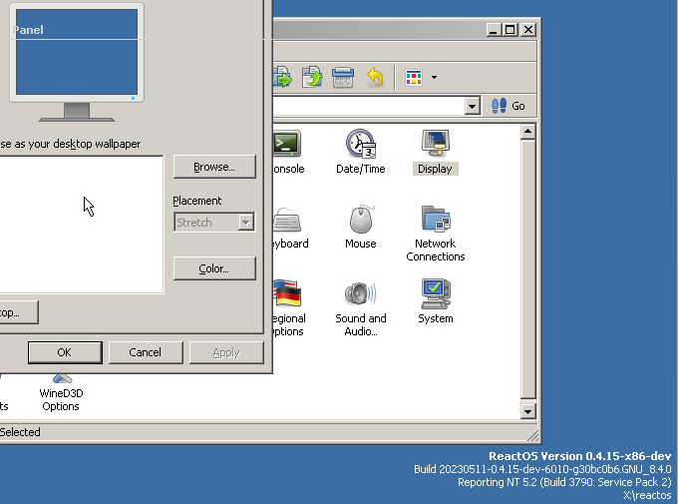Viewport: 678px width, 504px height.
Task: Open the Placement Stretch dropdown
Action: click(245, 223)
